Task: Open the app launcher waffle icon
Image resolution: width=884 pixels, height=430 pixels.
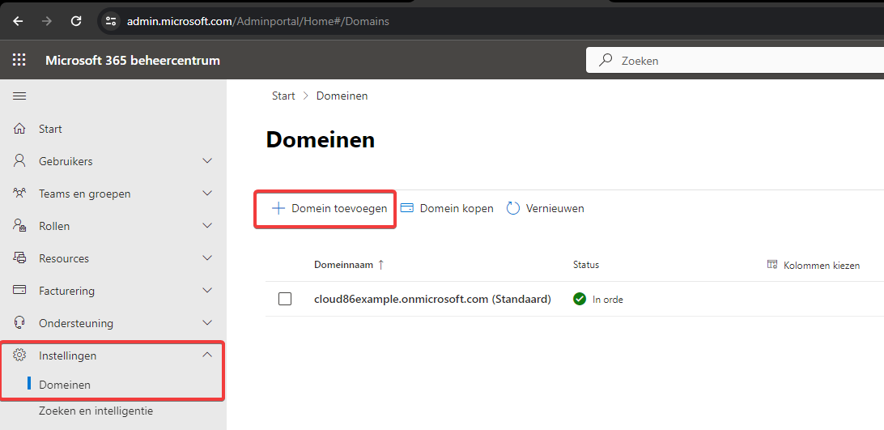Action: [x=19, y=60]
